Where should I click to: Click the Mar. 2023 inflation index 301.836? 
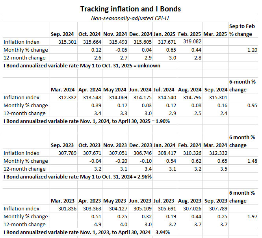[63, 209]
